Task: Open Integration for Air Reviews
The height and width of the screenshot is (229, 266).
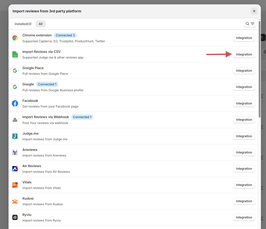Action: pyautogui.click(x=244, y=168)
